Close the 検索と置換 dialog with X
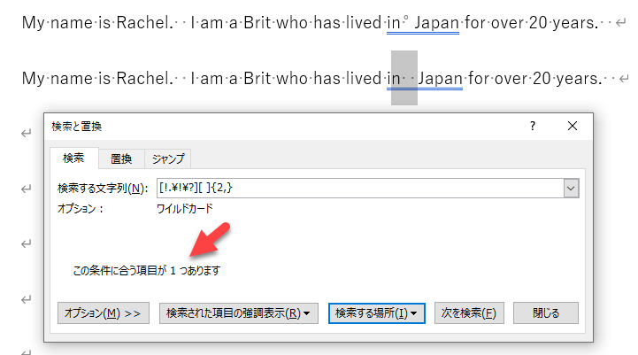 [x=573, y=127]
